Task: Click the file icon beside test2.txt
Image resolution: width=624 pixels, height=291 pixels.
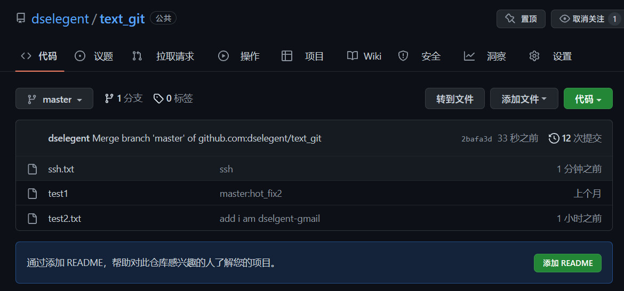Action: pos(32,218)
